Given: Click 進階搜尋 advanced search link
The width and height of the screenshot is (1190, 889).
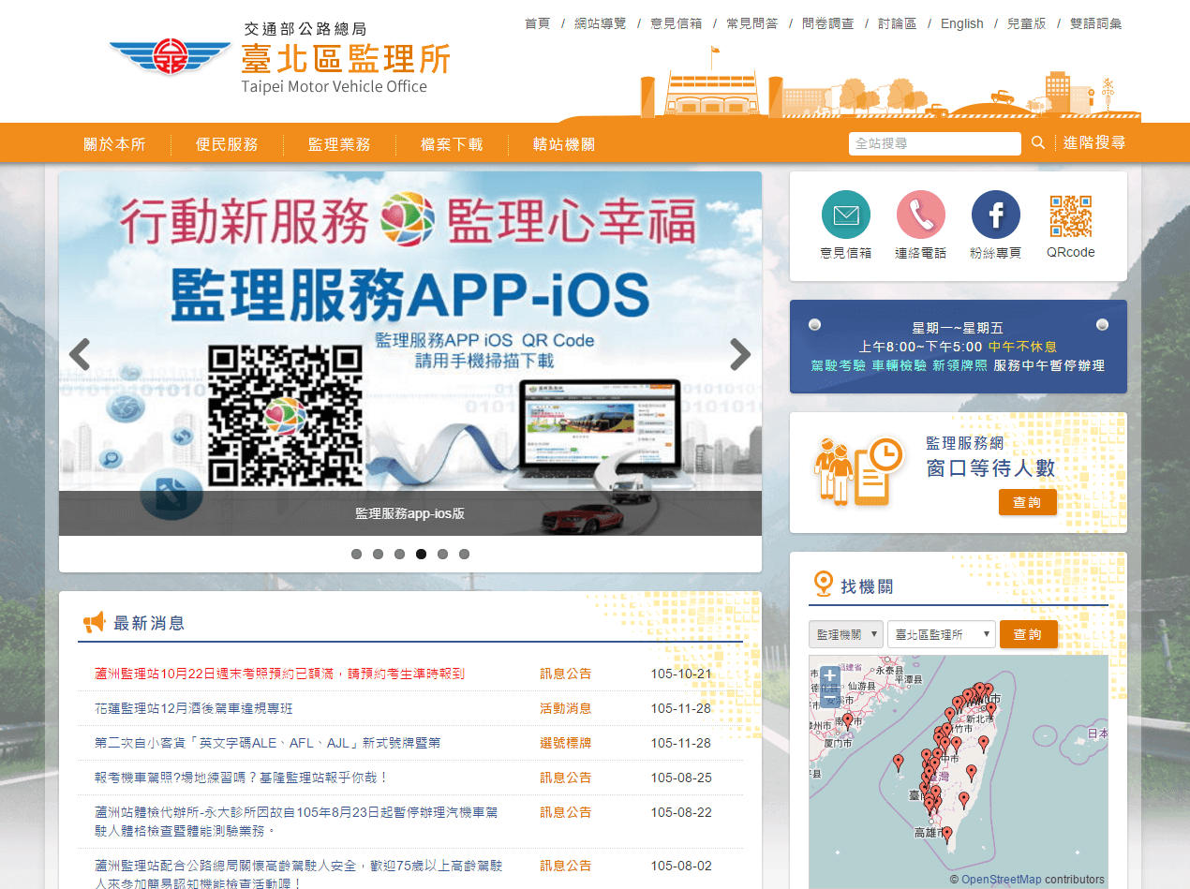Looking at the screenshot, I should click(1094, 142).
